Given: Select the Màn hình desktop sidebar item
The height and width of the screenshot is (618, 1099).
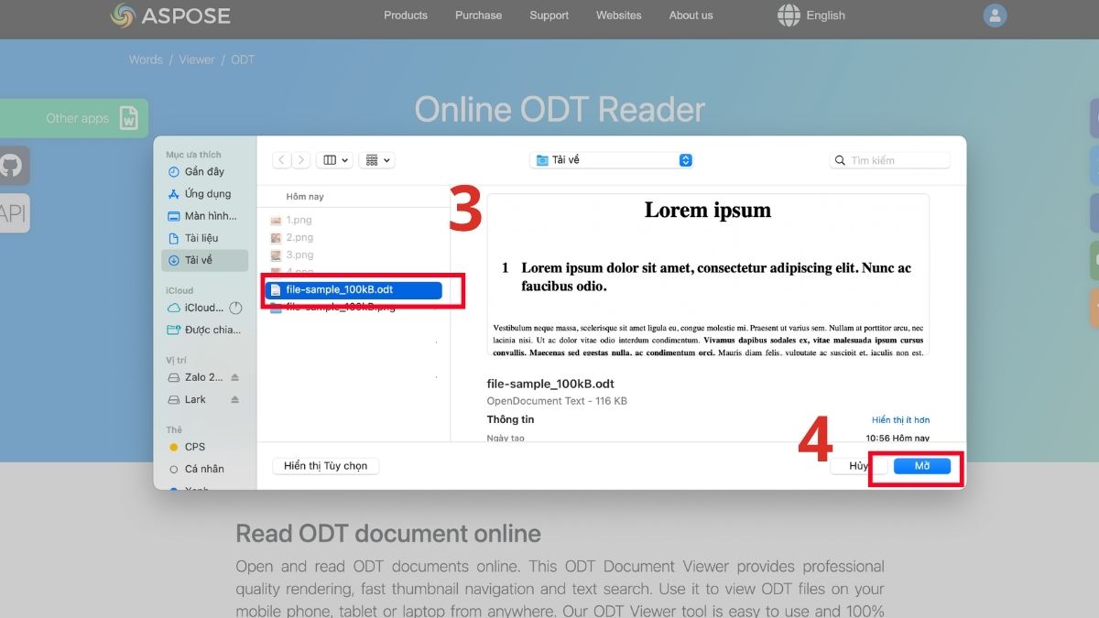Looking at the screenshot, I should (x=201, y=216).
